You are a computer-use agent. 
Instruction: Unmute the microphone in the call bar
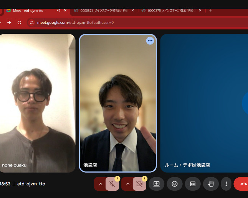[112, 184]
